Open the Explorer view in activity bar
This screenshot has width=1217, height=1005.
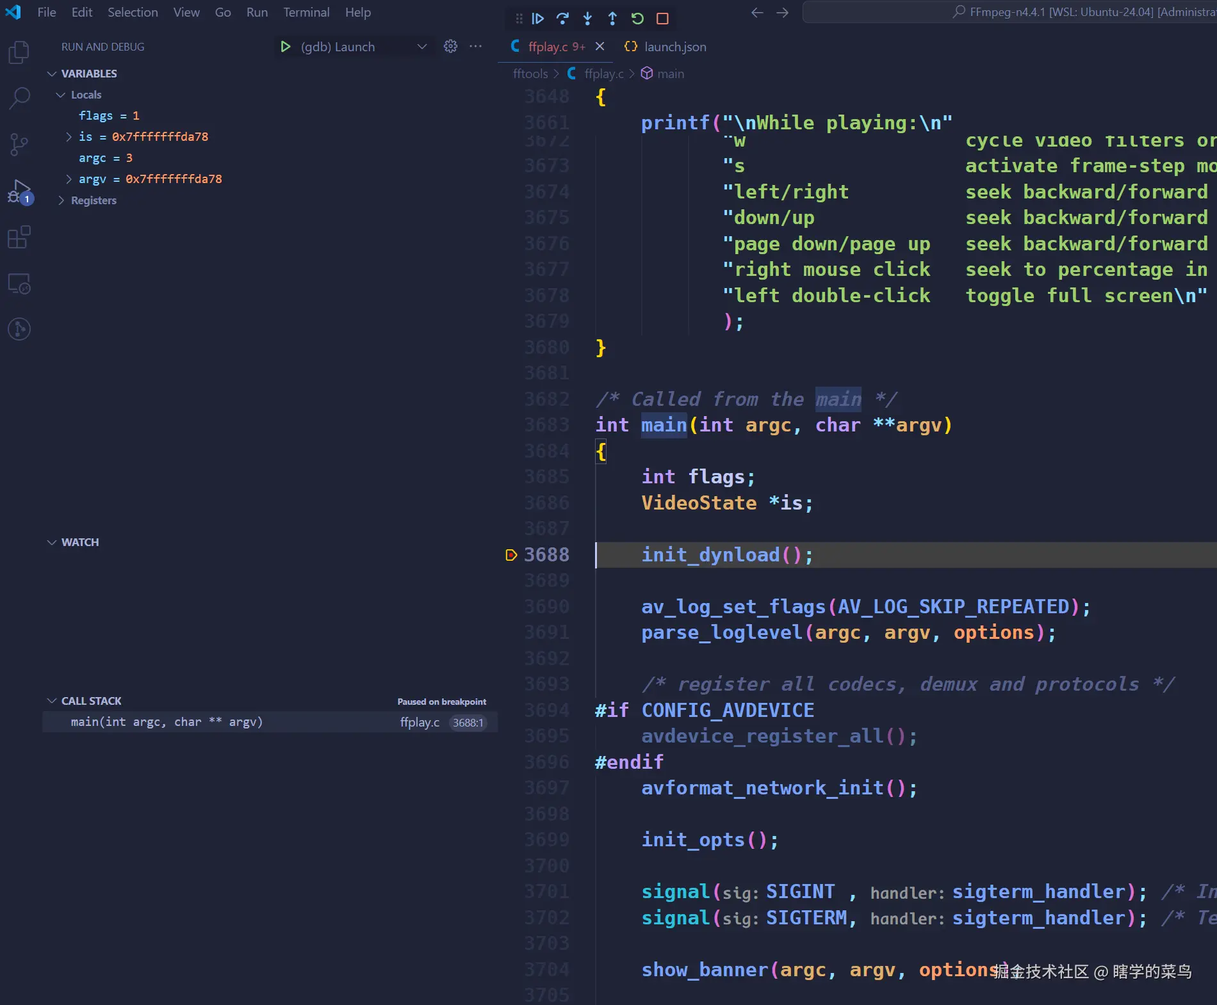(19, 52)
